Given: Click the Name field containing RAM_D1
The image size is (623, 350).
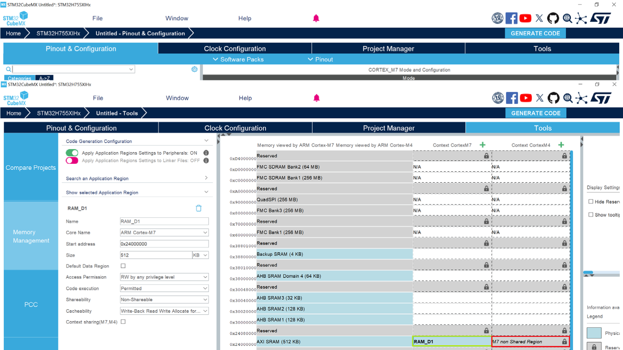Looking at the screenshot, I should tap(164, 221).
